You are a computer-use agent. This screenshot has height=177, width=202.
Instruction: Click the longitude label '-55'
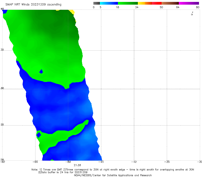click(35, 162)
